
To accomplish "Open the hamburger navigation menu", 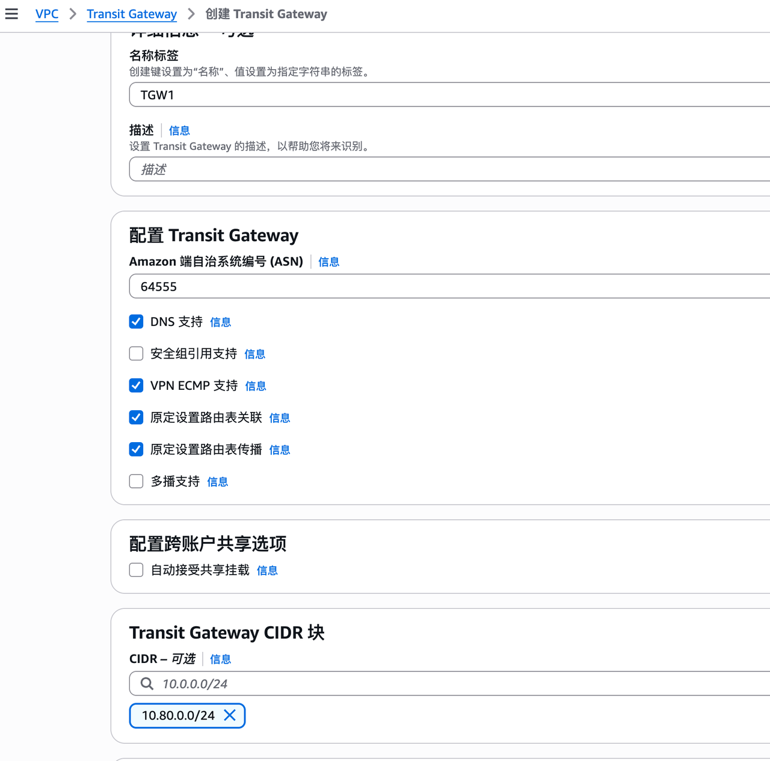I will [11, 14].
